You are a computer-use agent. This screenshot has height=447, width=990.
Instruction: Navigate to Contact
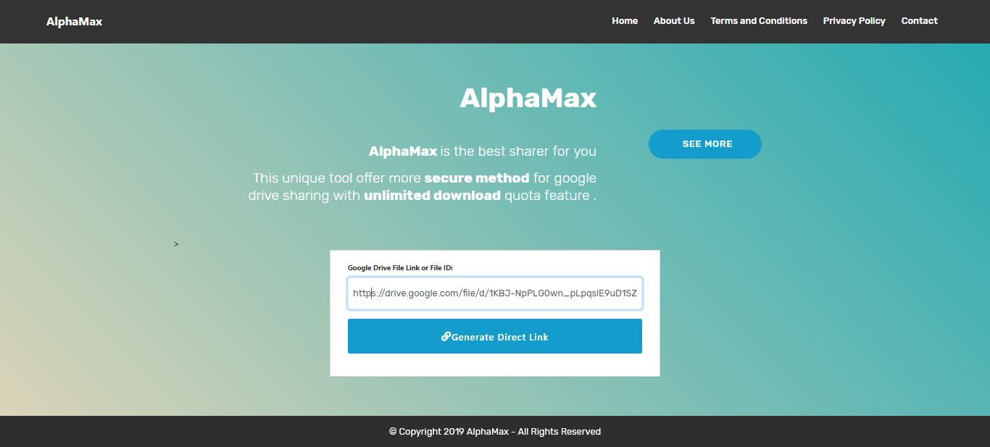click(x=919, y=21)
